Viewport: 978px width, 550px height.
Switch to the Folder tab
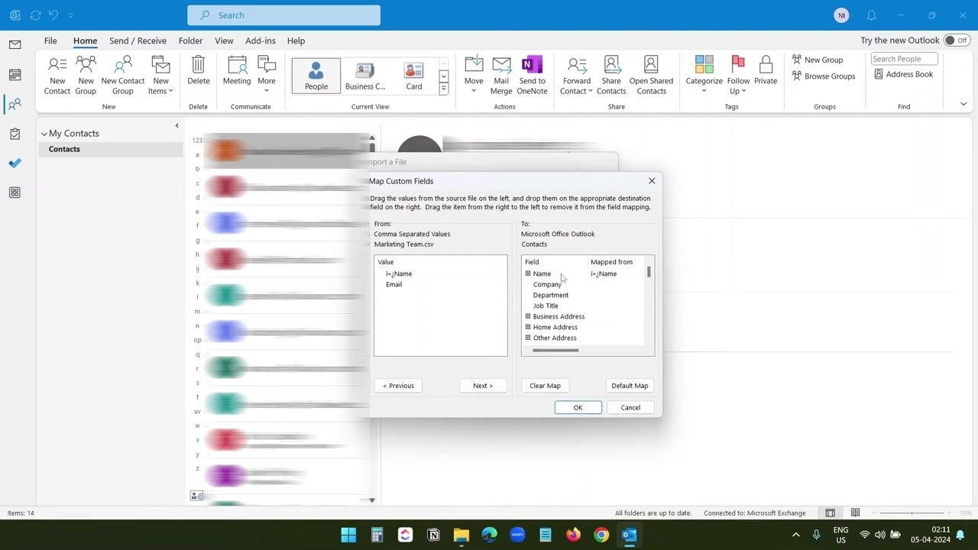coord(190,40)
